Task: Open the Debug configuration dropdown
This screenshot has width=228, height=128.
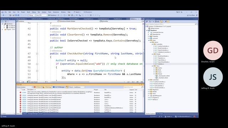Action: pyautogui.click(x=32, y=15)
